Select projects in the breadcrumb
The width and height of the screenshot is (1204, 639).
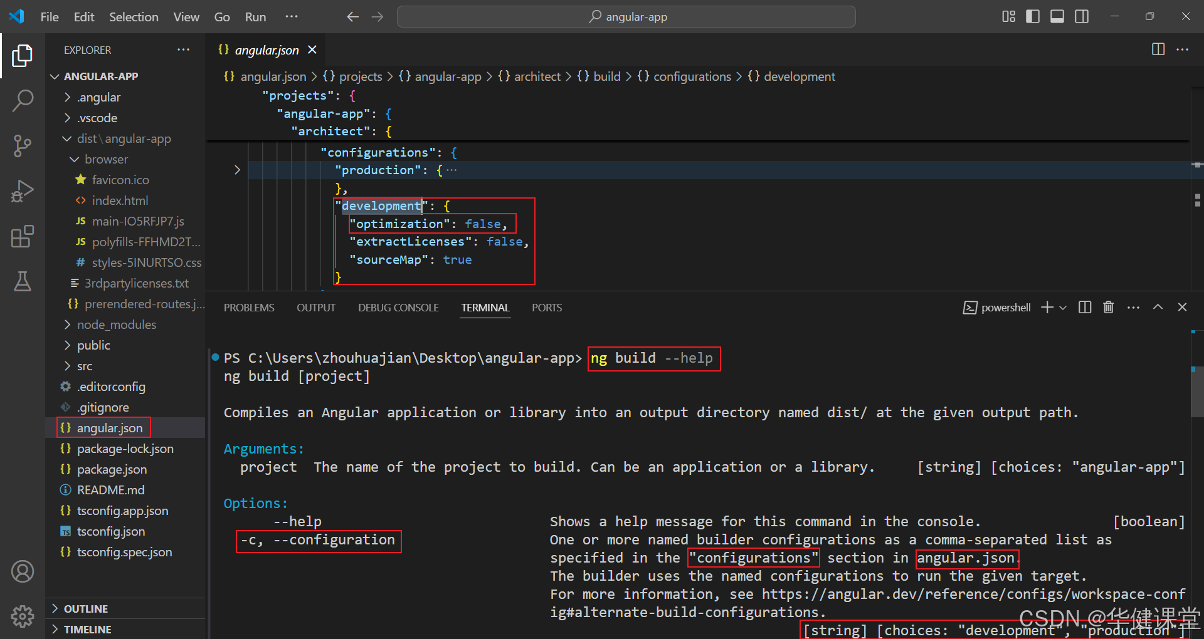pos(352,76)
